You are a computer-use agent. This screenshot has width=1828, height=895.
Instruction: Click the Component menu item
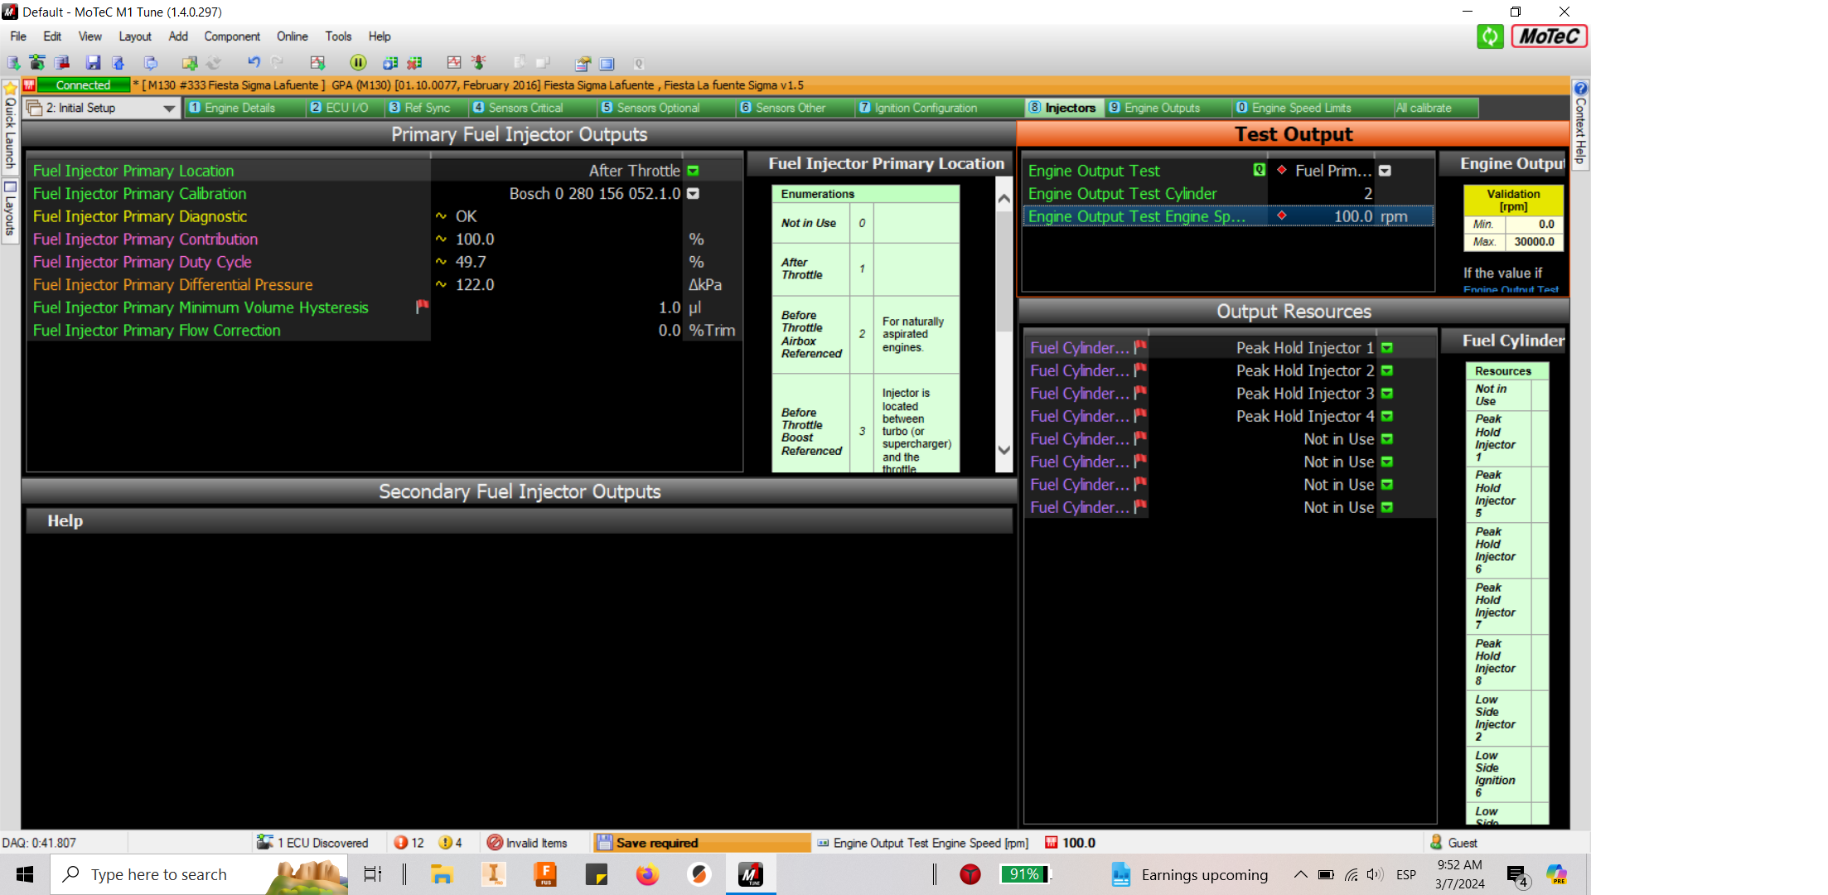coord(230,36)
